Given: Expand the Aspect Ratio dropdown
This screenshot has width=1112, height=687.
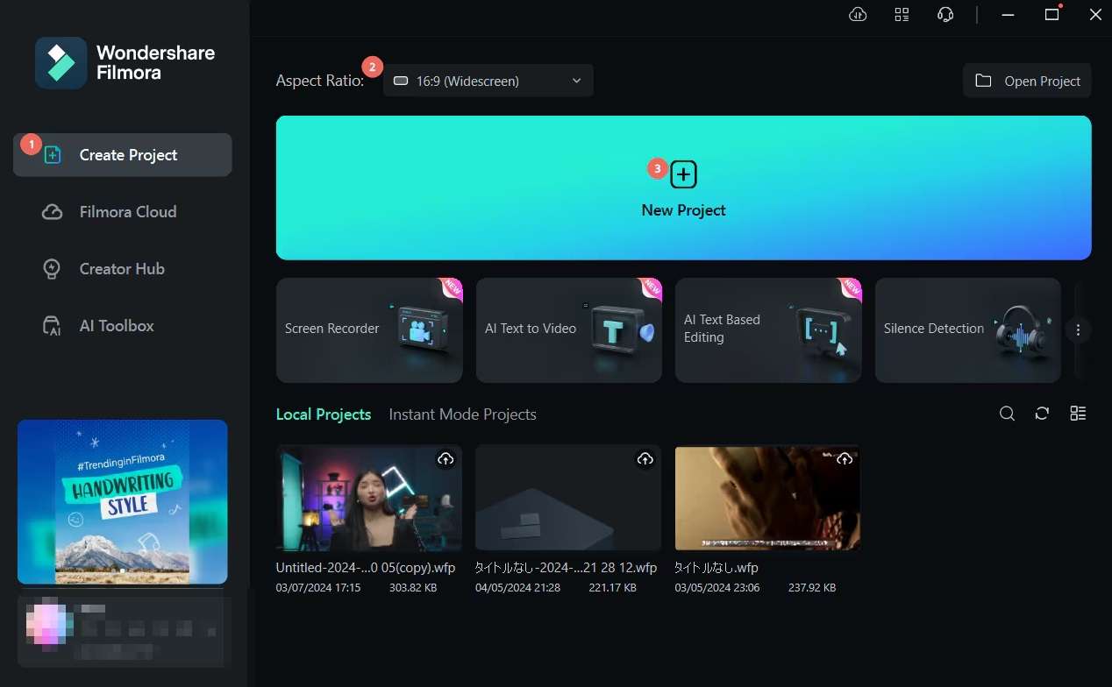Looking at the screenshot, I should tap(488, 81).
